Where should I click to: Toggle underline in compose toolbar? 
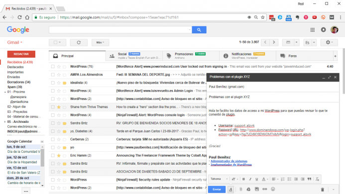(x=257, y=179)
